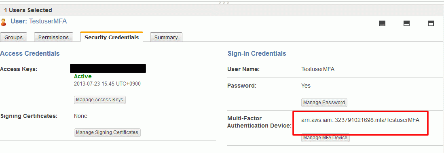Click the Sign-In Credentials section heading

[257, 53]
